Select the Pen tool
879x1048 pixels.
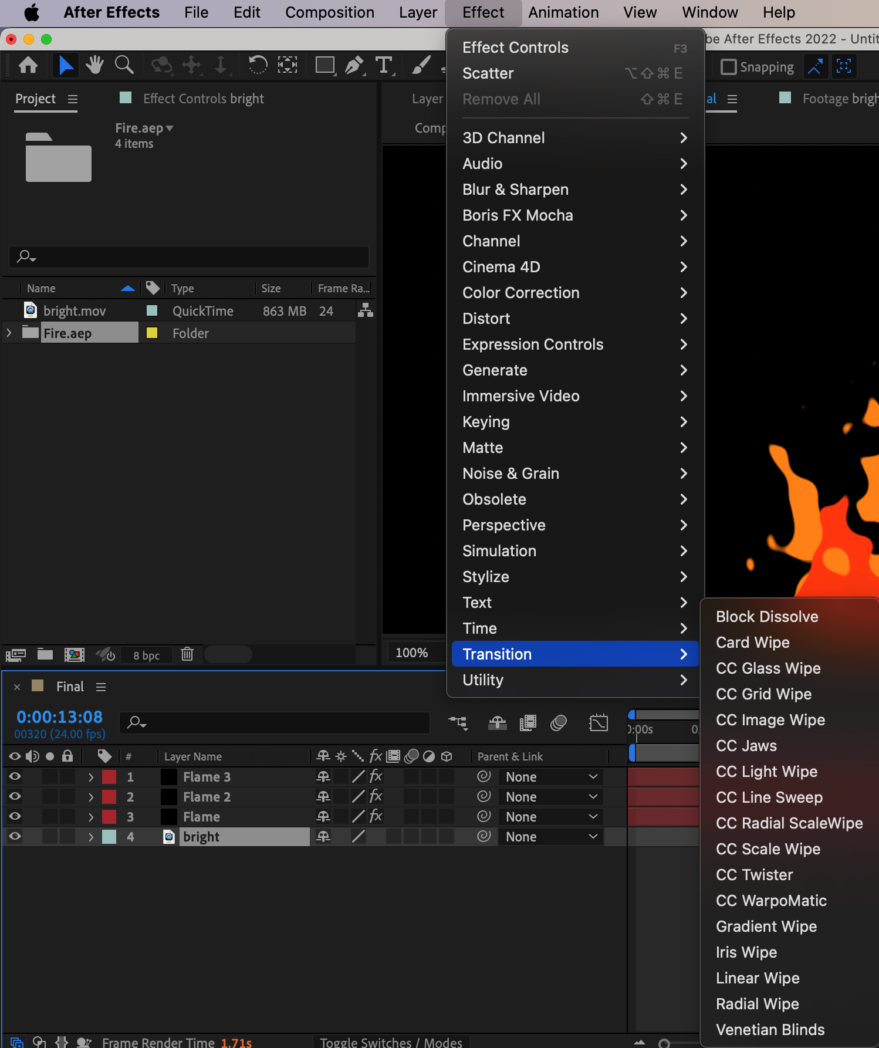pos(354,65)
